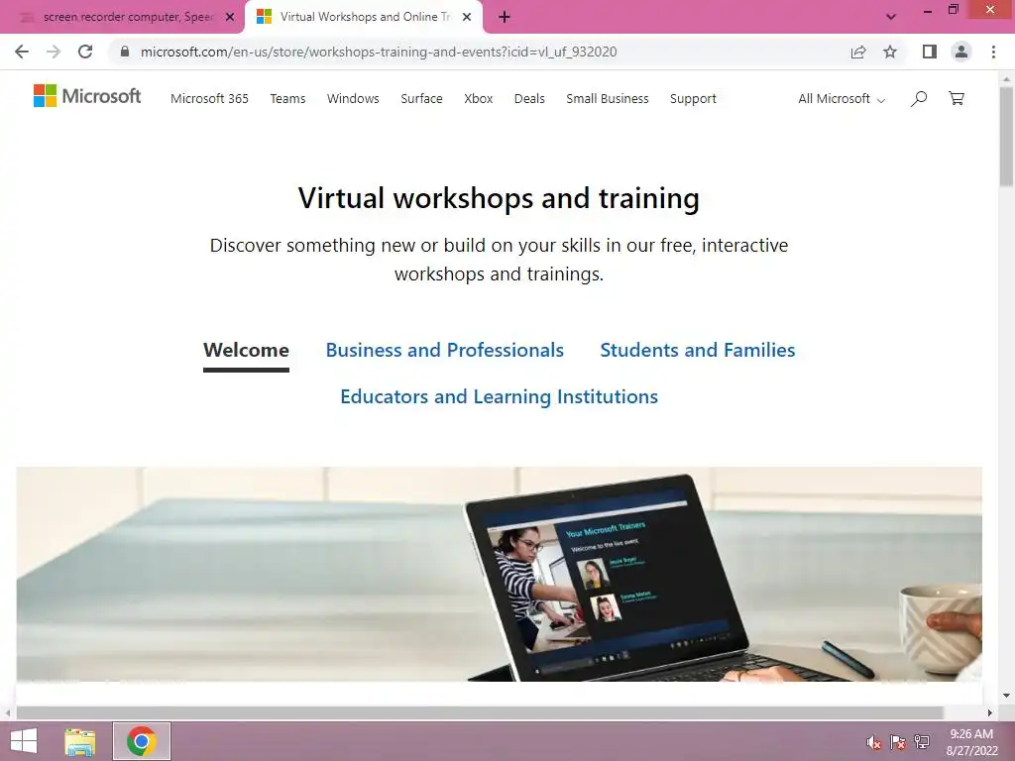Open the Windows Start menu
The width and height of the screenshot is (1015, 761).
(24, 741)
